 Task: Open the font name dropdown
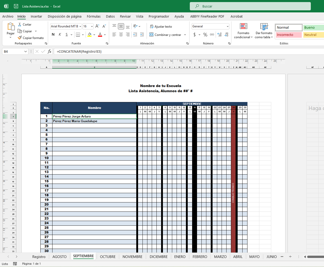point(80,26)
